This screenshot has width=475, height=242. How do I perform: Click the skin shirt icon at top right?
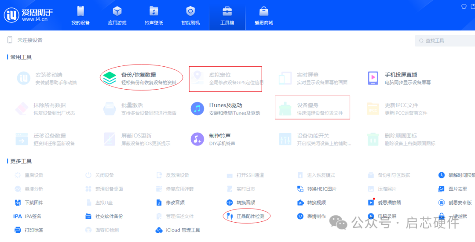[x=464, y=6]
